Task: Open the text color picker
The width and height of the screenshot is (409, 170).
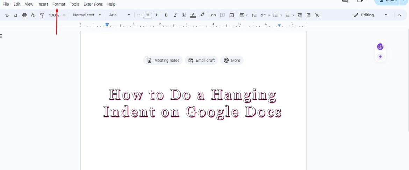Action: (x=193, y=15)
